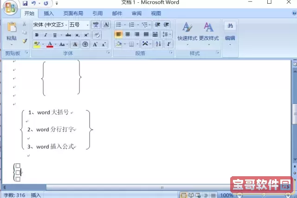Shrink font size with small A
The width and height of the screenshot is (297, 198).
click(103, 45)
